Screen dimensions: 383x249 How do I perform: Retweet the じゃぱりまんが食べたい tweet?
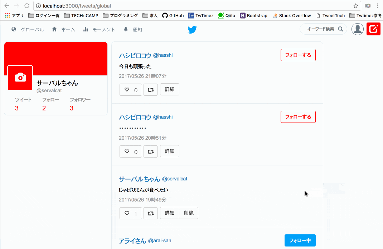tap(151, 213)
